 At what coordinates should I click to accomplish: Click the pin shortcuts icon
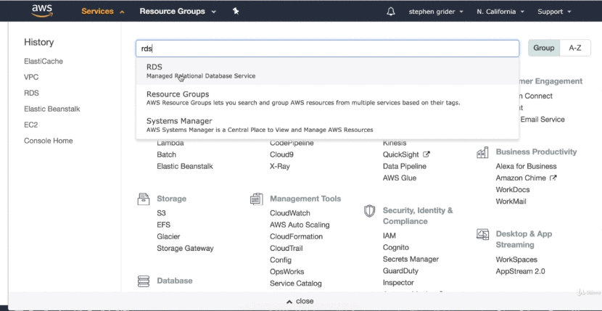click(x=236, y=12)
